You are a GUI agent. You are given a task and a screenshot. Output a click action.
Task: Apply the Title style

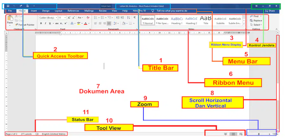point(206,20)
